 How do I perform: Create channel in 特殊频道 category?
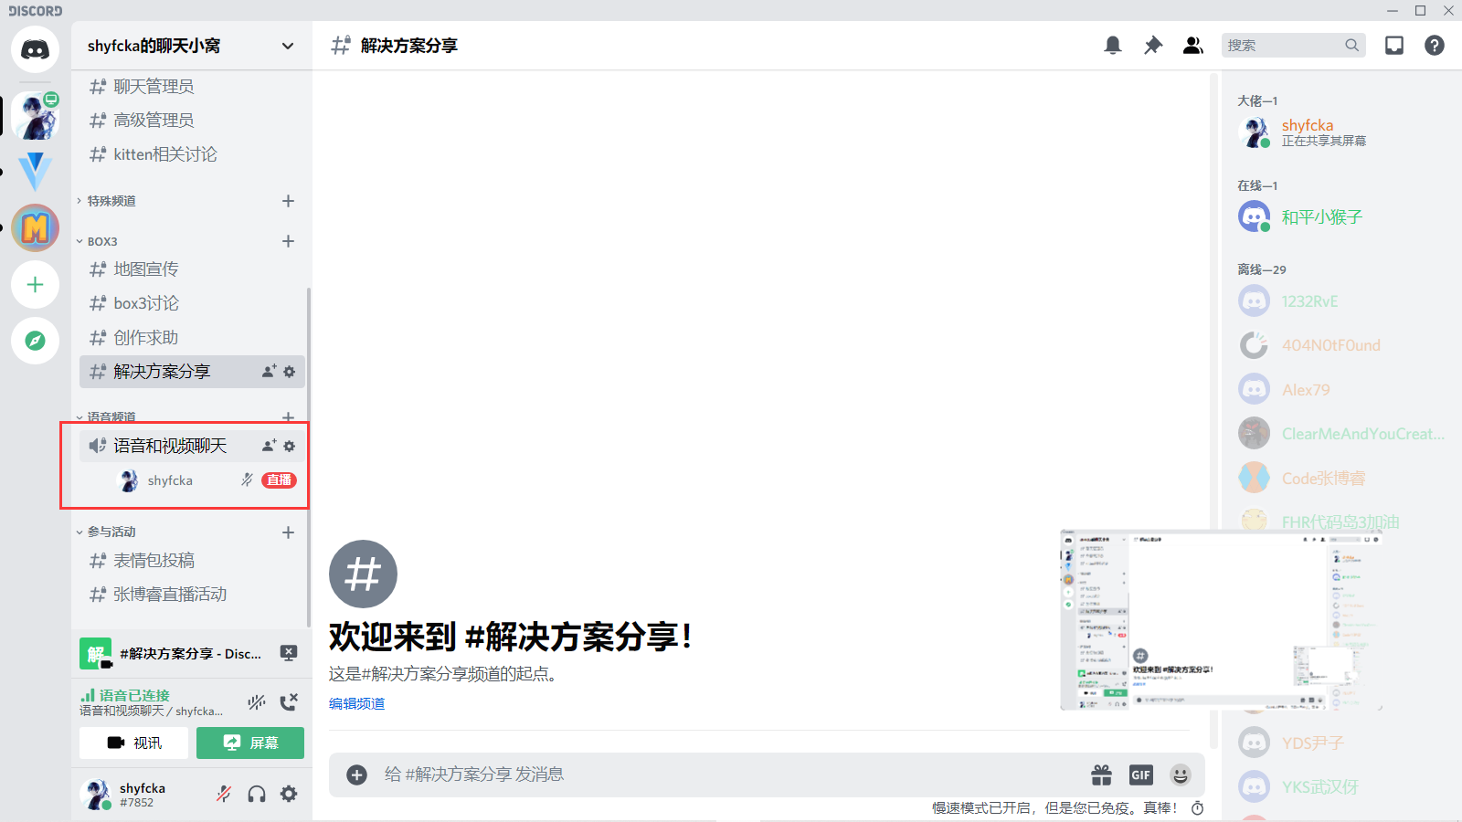(288, 201)
